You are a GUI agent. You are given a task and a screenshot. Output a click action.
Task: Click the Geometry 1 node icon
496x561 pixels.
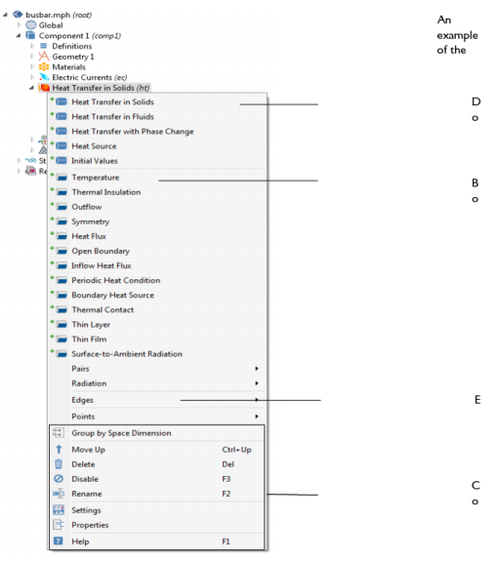tap(43, 57)
